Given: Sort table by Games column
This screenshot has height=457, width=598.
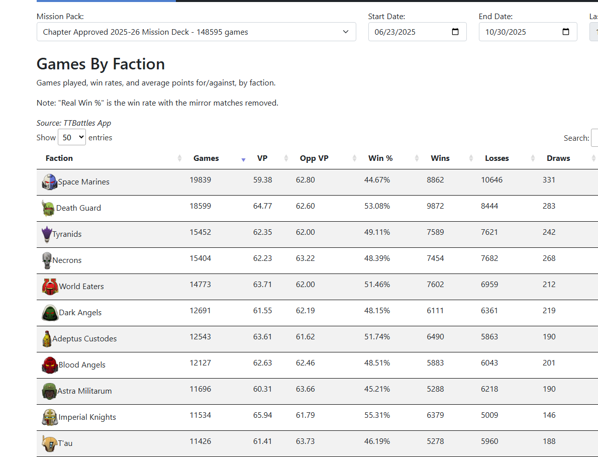Looking at the screenshot, I should [x=206, y=158].
